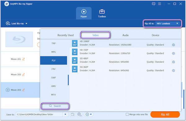Rename Movie 201 with pencil icon

click(x=24, y=59)
